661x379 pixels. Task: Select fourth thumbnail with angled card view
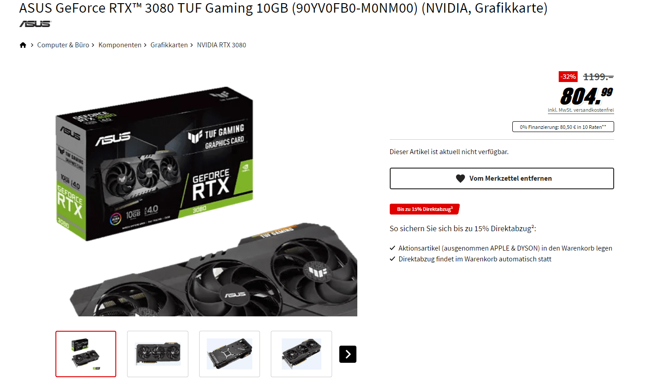(x=301, y=354)
